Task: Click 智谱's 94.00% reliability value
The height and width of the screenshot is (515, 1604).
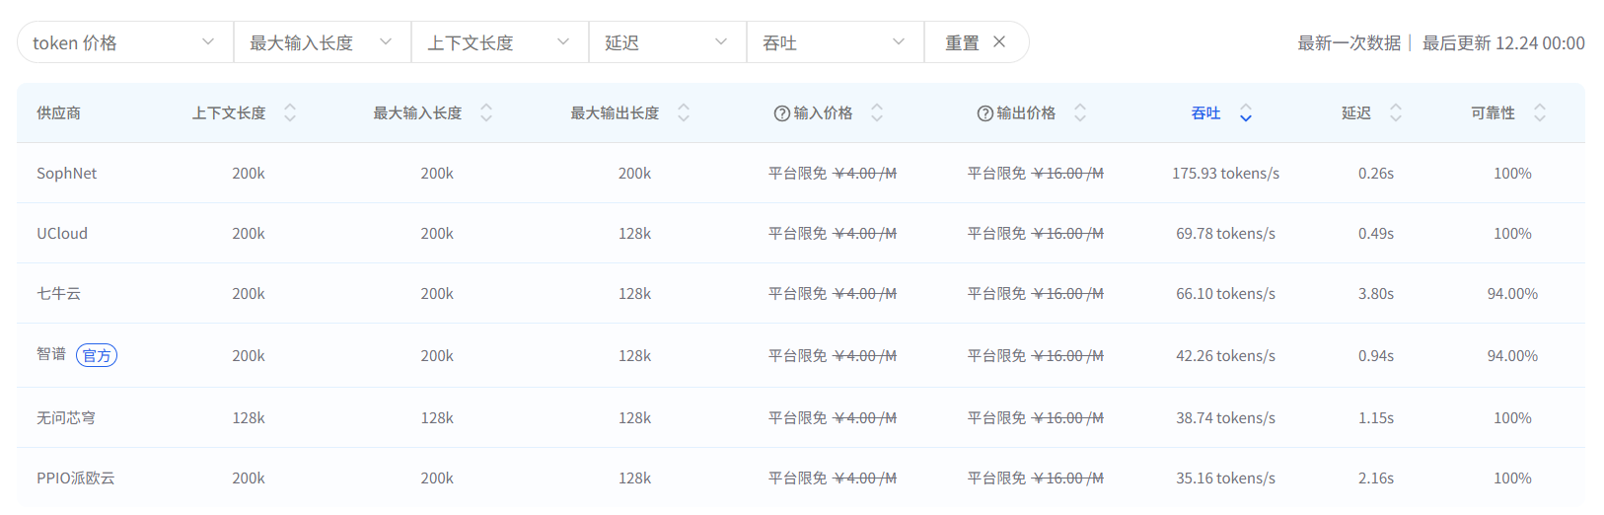Action: [1512, 355]
